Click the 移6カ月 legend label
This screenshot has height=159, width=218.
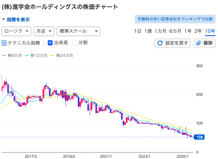click(x=14, y=56)
